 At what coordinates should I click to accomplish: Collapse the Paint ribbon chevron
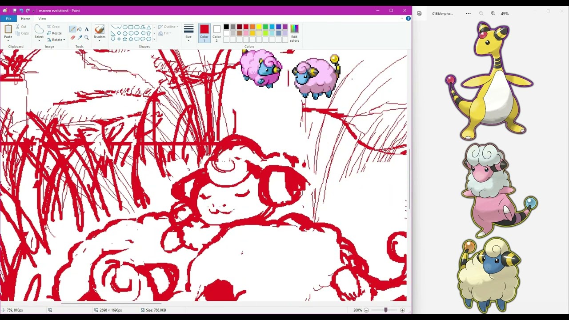click(x=402, y=19)
